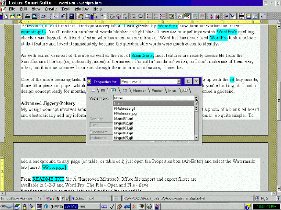Open the text color selector in status bar
This screenshot has width=281, height=210.
pyautogui.click(x=50, y=199)
